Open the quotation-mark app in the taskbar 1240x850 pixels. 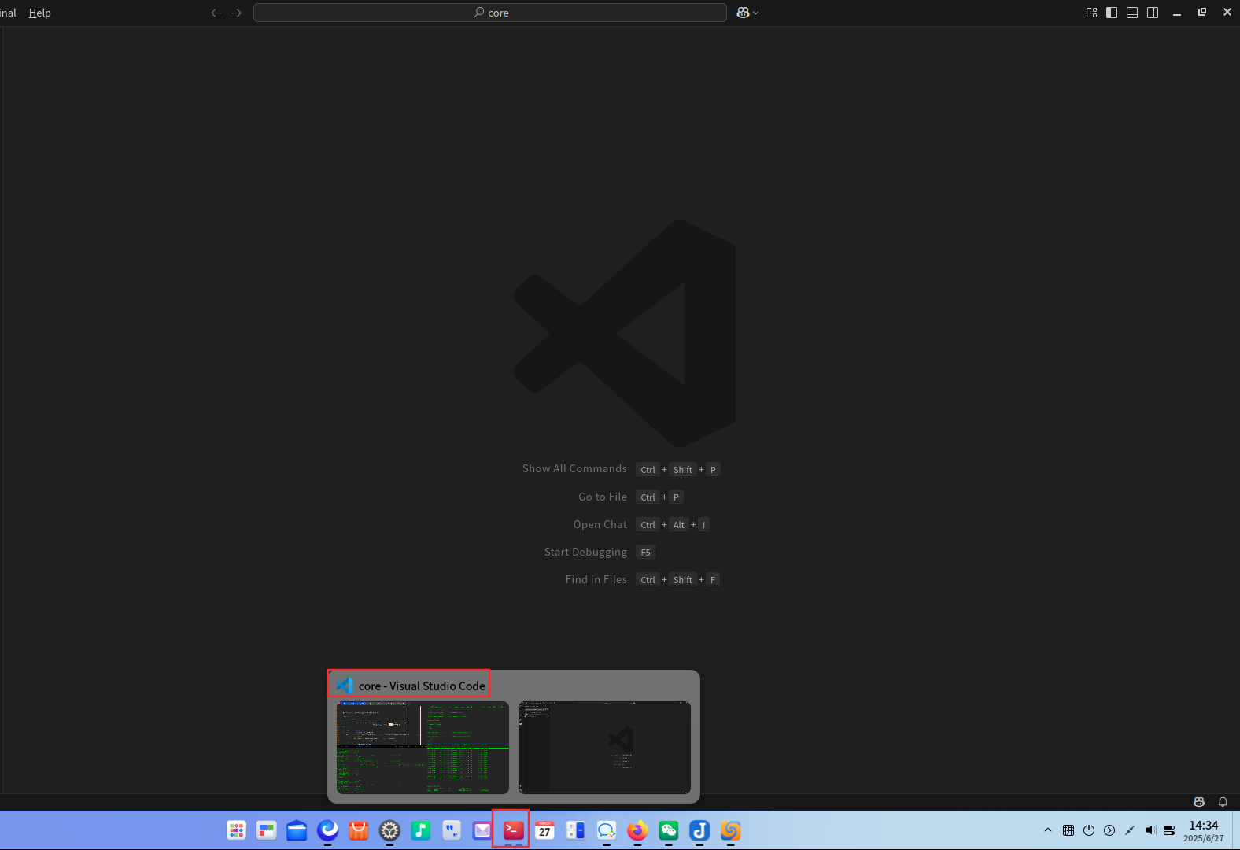click(452, 830)
